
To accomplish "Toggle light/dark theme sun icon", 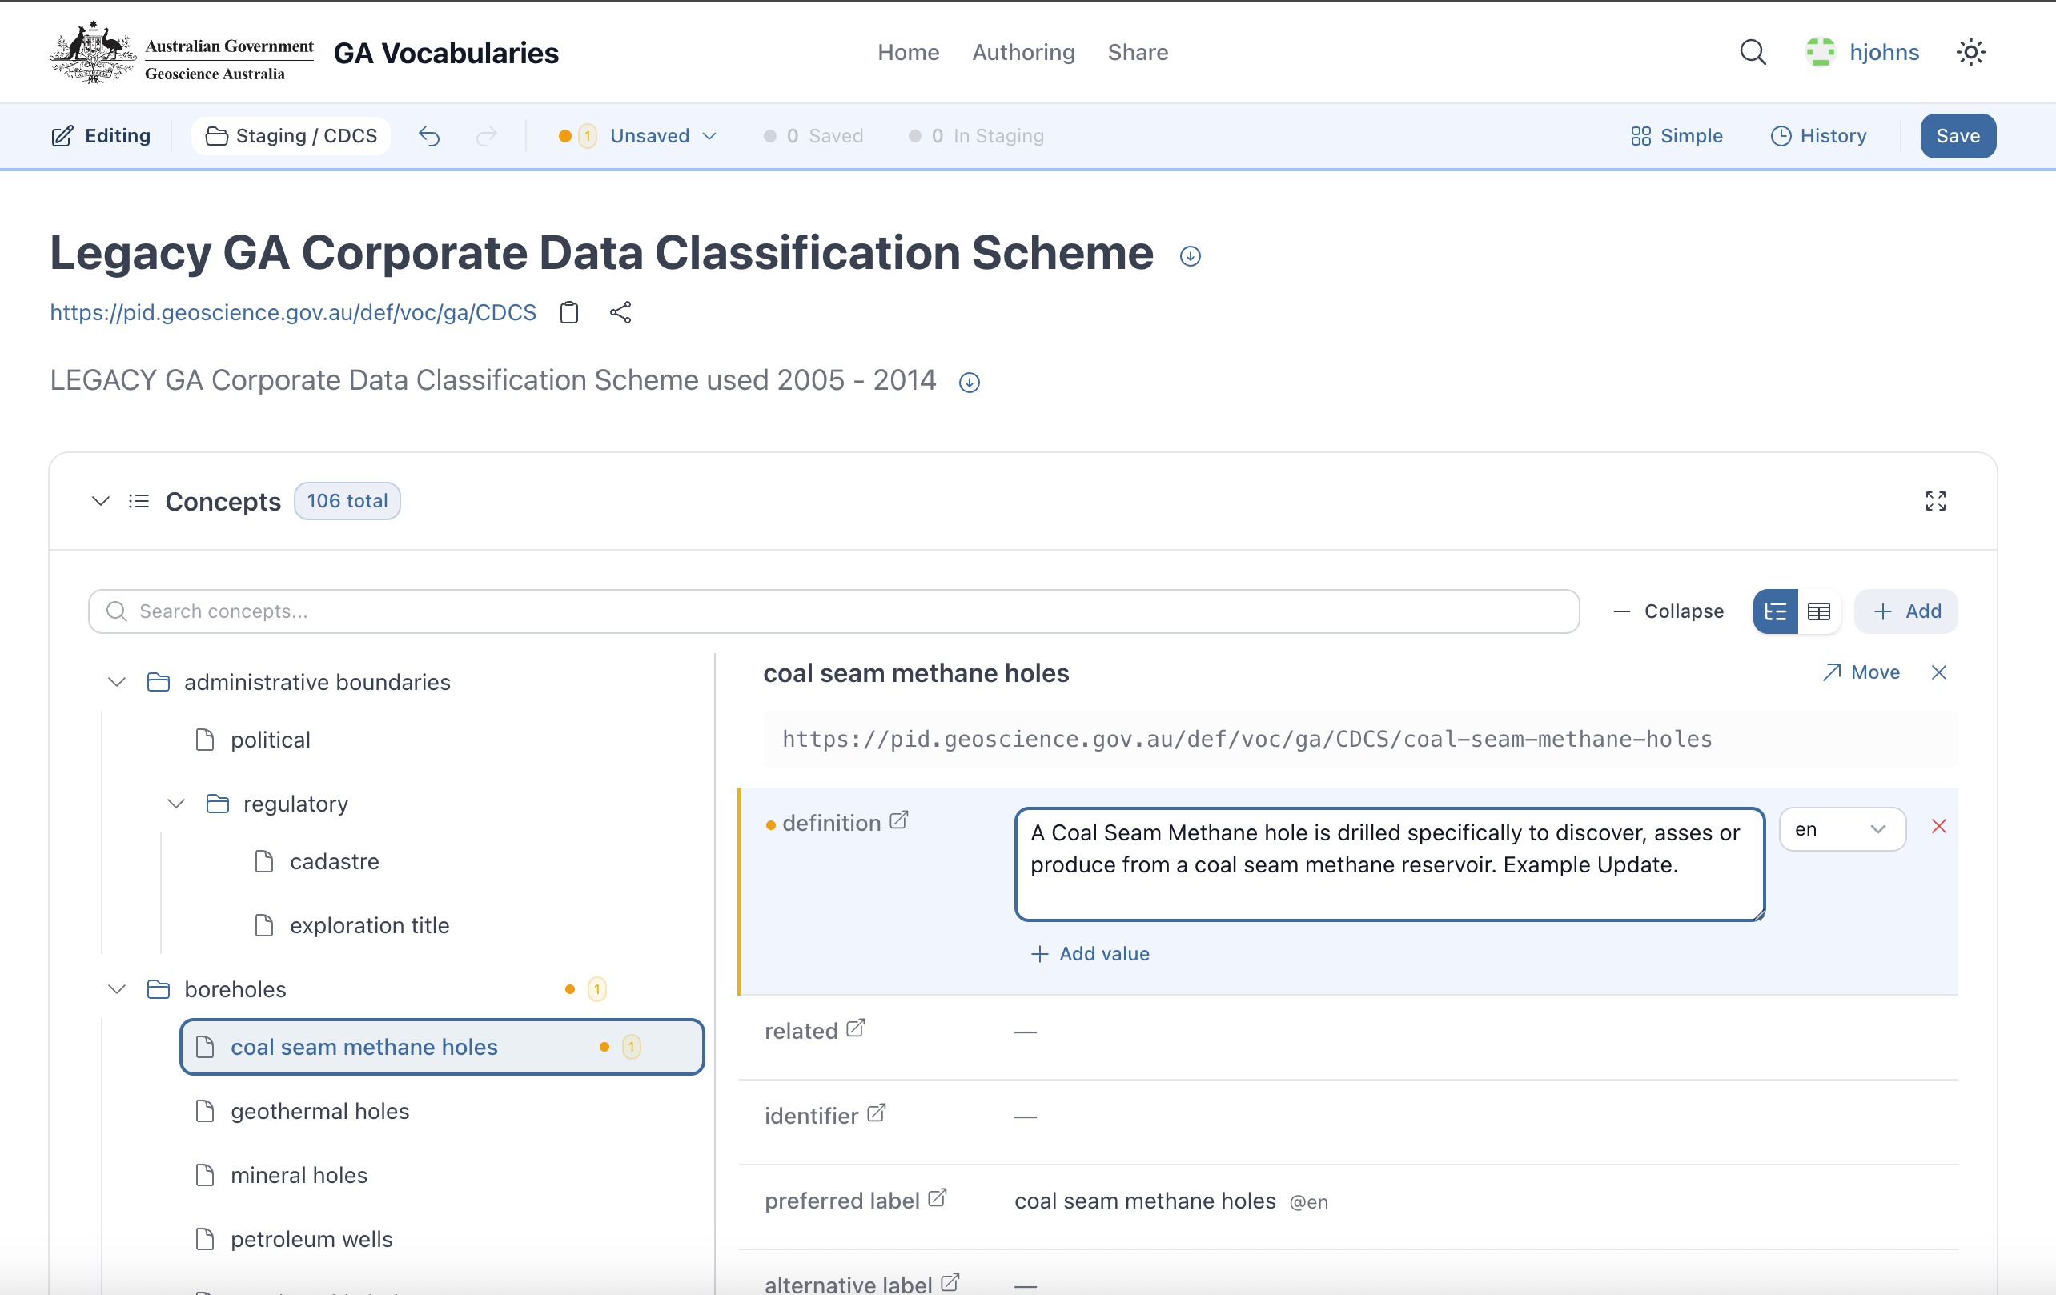I will pos(1970,53).
